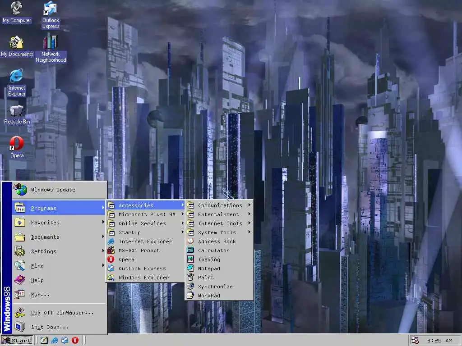Expand the Settings submenu arrow
Viewport: 462px width, 346px height.
(103, 251)
